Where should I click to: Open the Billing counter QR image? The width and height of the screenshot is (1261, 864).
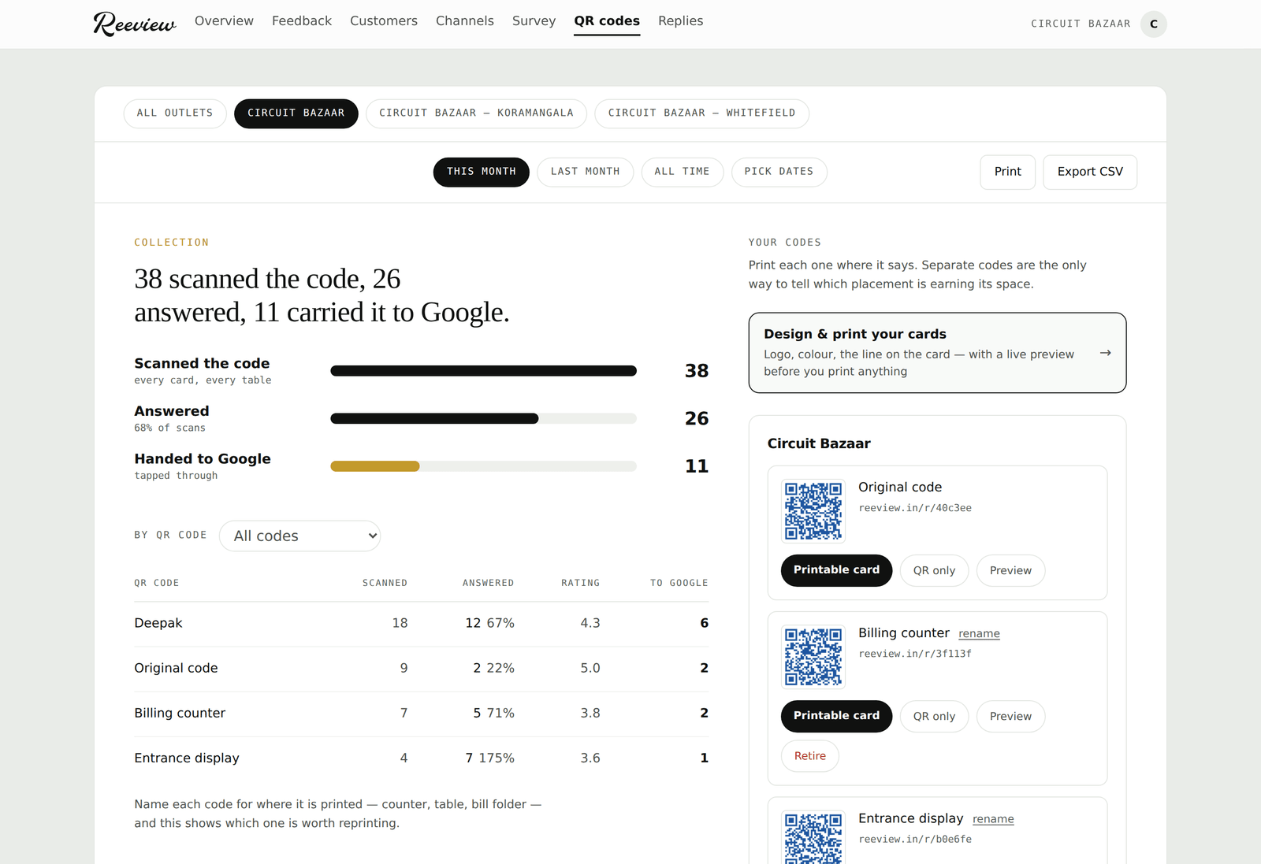(813, 657)
